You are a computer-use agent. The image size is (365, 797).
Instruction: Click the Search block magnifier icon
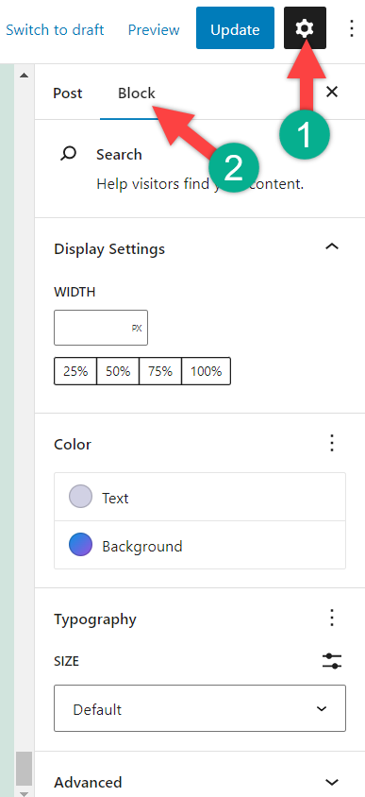(x=68, y=154)
